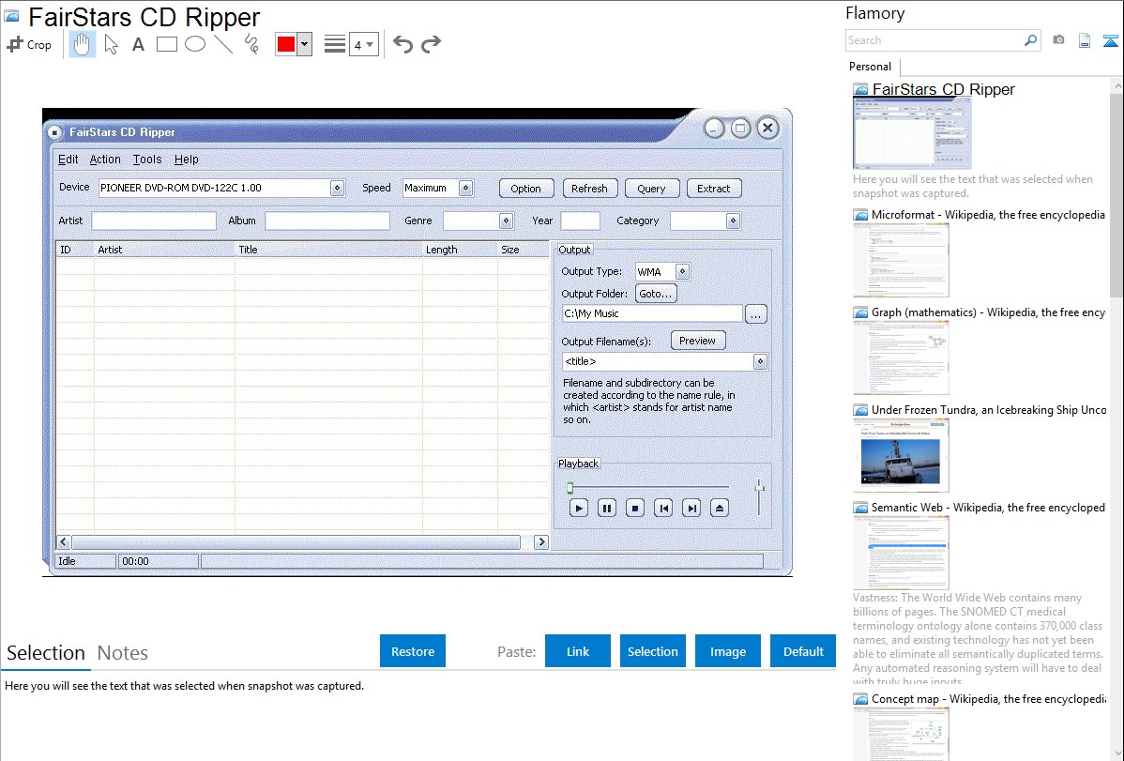Click the playback Pause button
Viewport: 1124px width, 761px height.
[x=606, y=509]
